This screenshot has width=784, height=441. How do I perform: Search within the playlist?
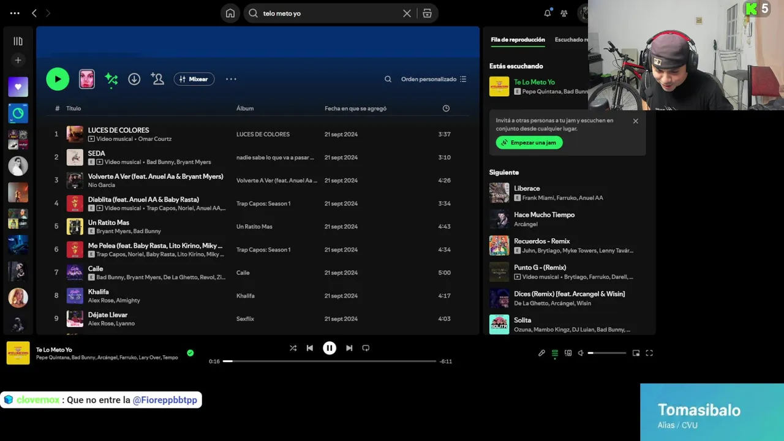pos(388,79)
